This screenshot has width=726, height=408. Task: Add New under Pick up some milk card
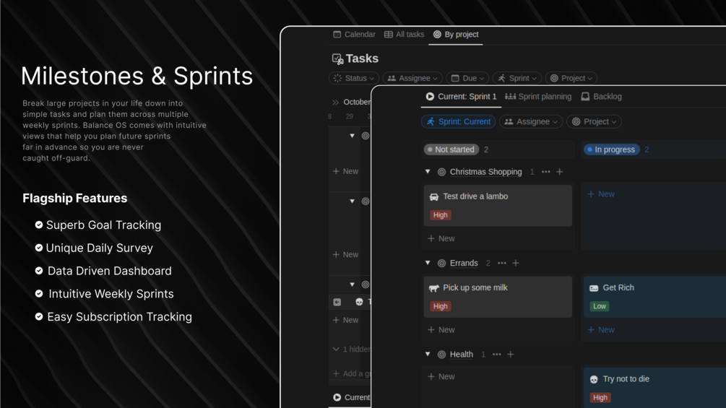(441, 329)
